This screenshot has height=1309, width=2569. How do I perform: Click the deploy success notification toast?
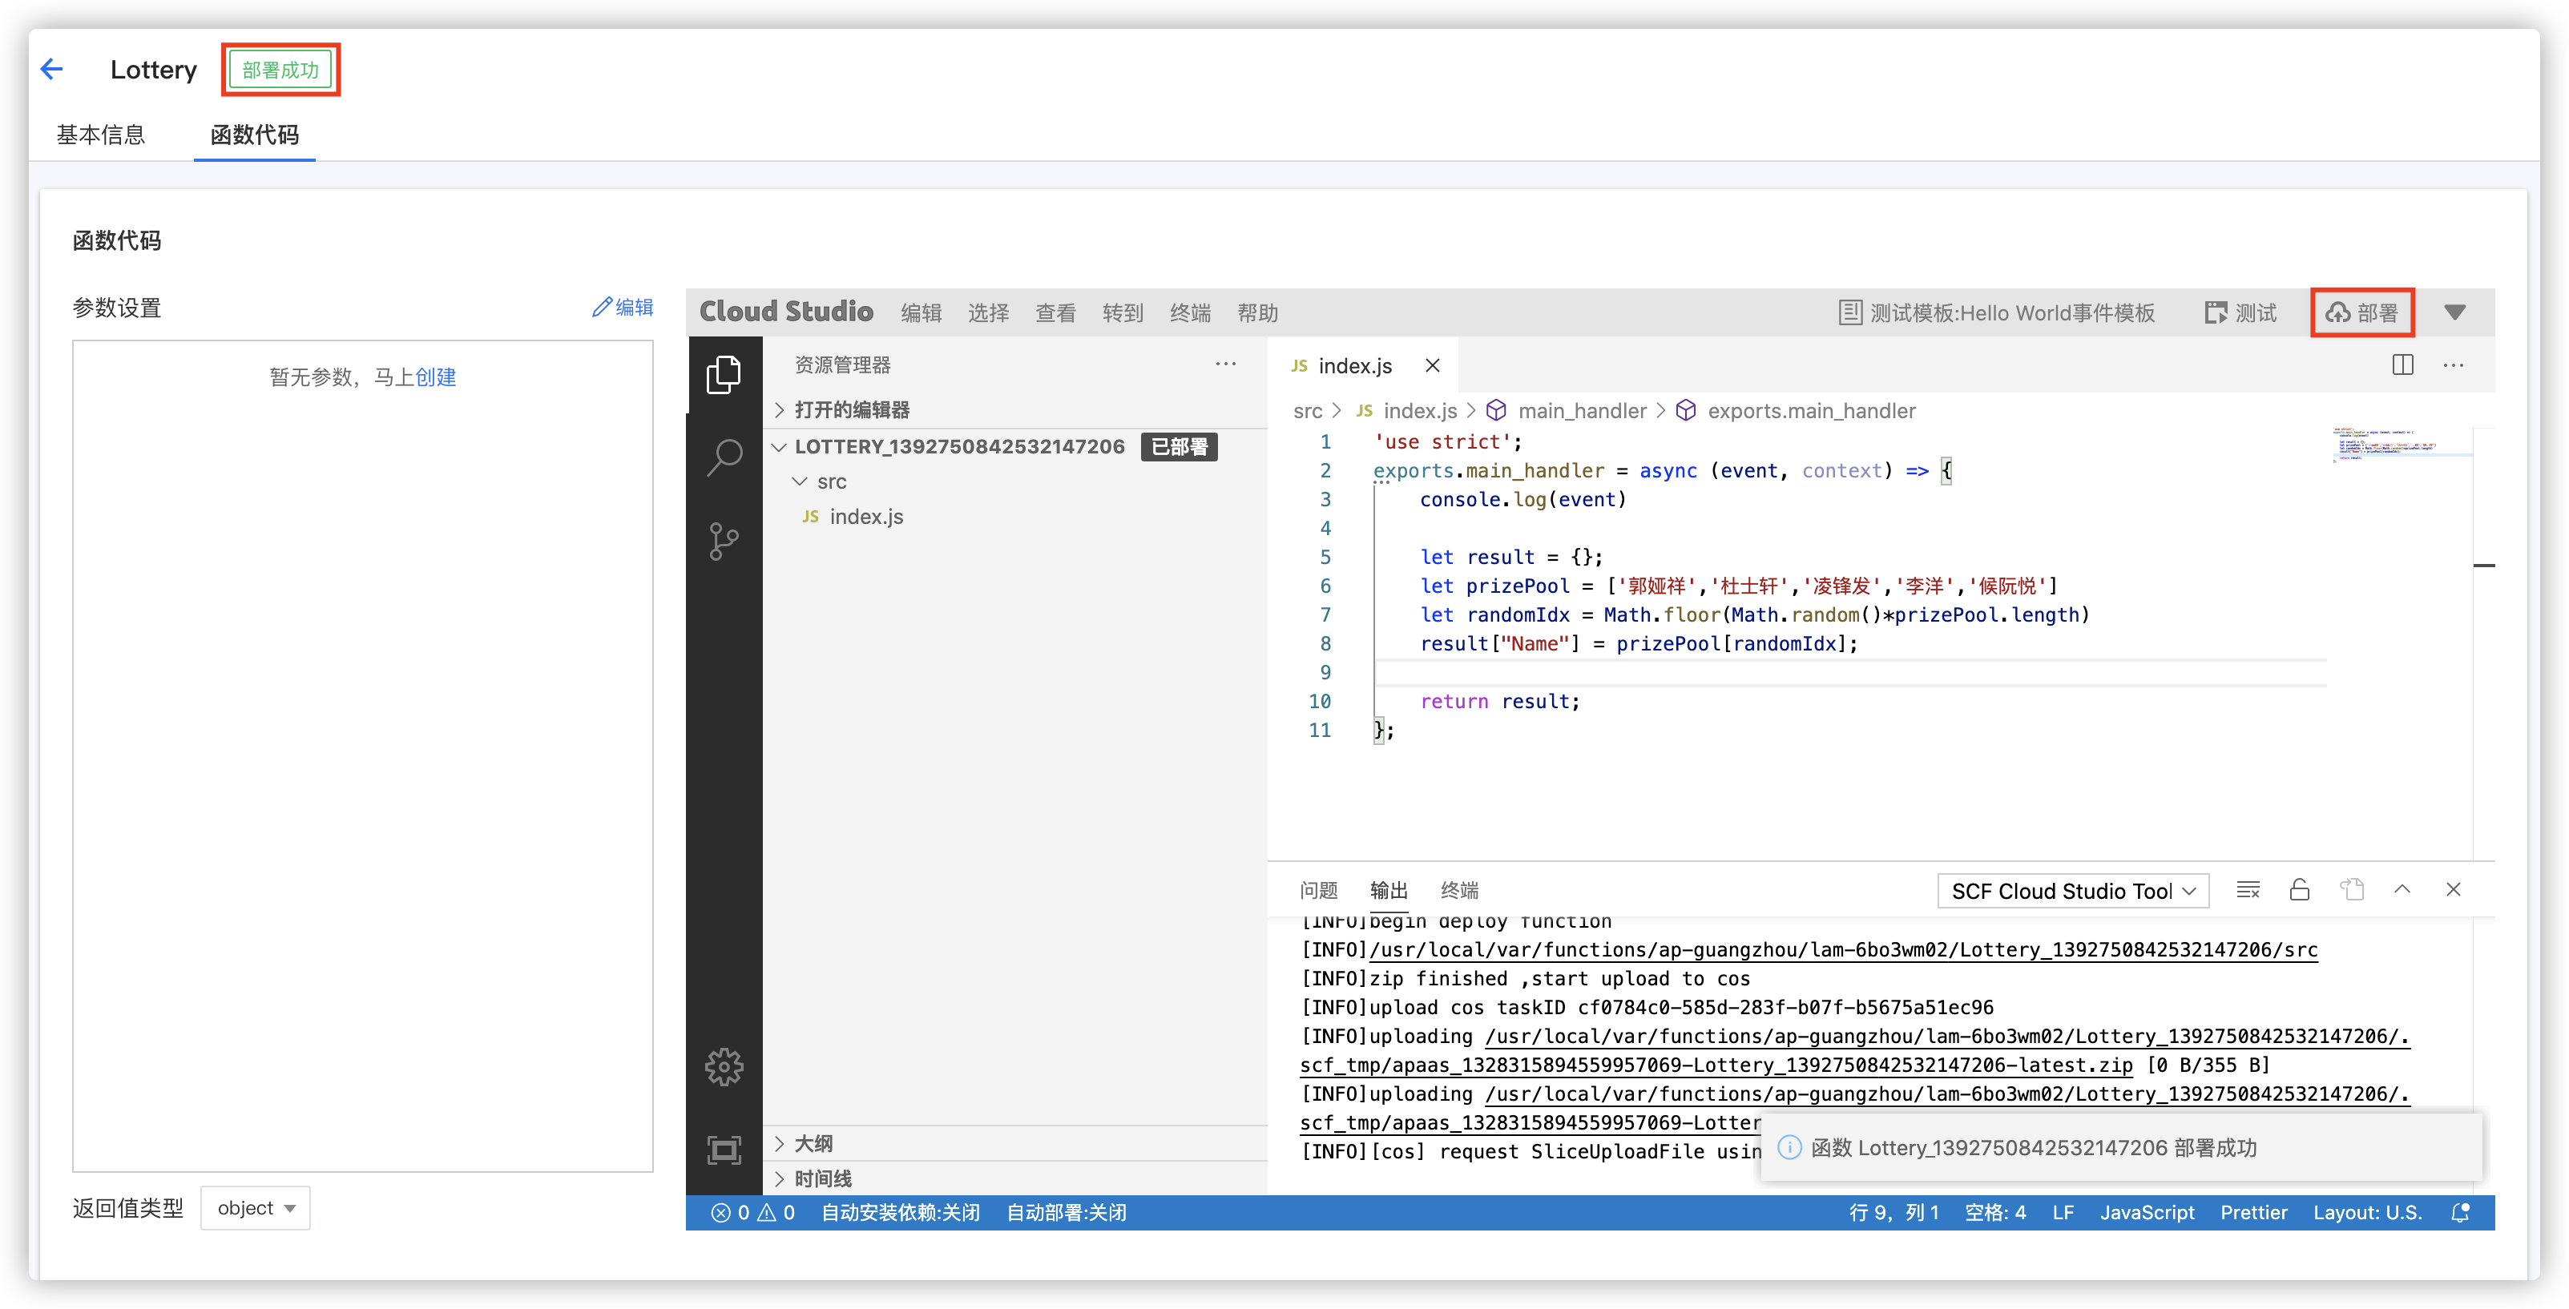tap(2121, 1147)
